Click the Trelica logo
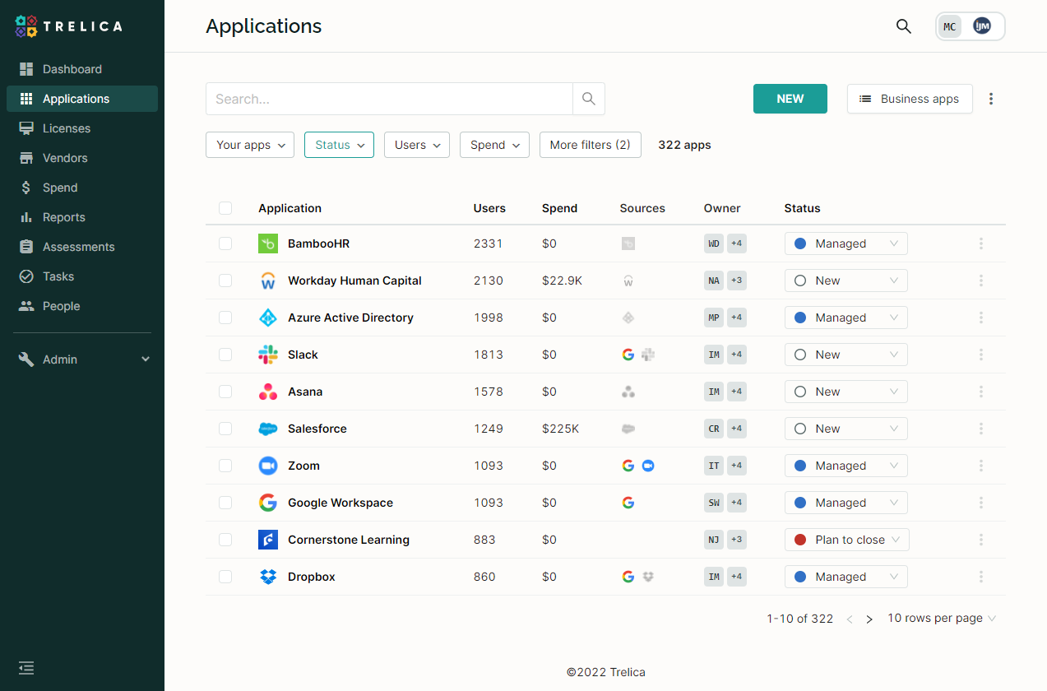Image resolution: width=1047 pixels, height=691 pixels. click(x=68, y=26)
